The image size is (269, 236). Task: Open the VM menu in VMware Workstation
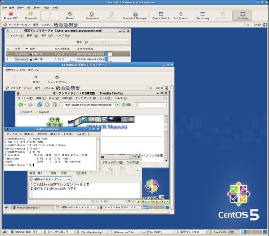click(x=28, y=8)
